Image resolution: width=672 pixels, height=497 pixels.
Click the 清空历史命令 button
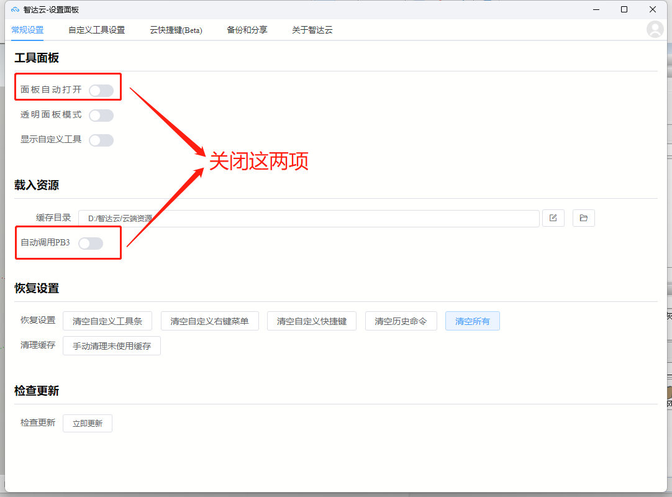401,321
